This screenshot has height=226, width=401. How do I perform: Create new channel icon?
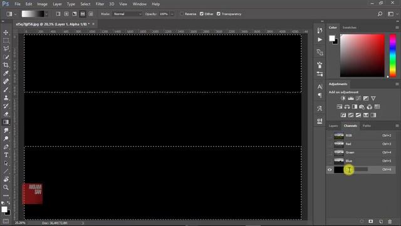pyautogui.click(x=381, y=222)
